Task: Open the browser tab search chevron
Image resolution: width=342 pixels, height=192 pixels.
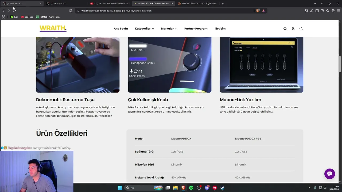Action: (315, 3)
